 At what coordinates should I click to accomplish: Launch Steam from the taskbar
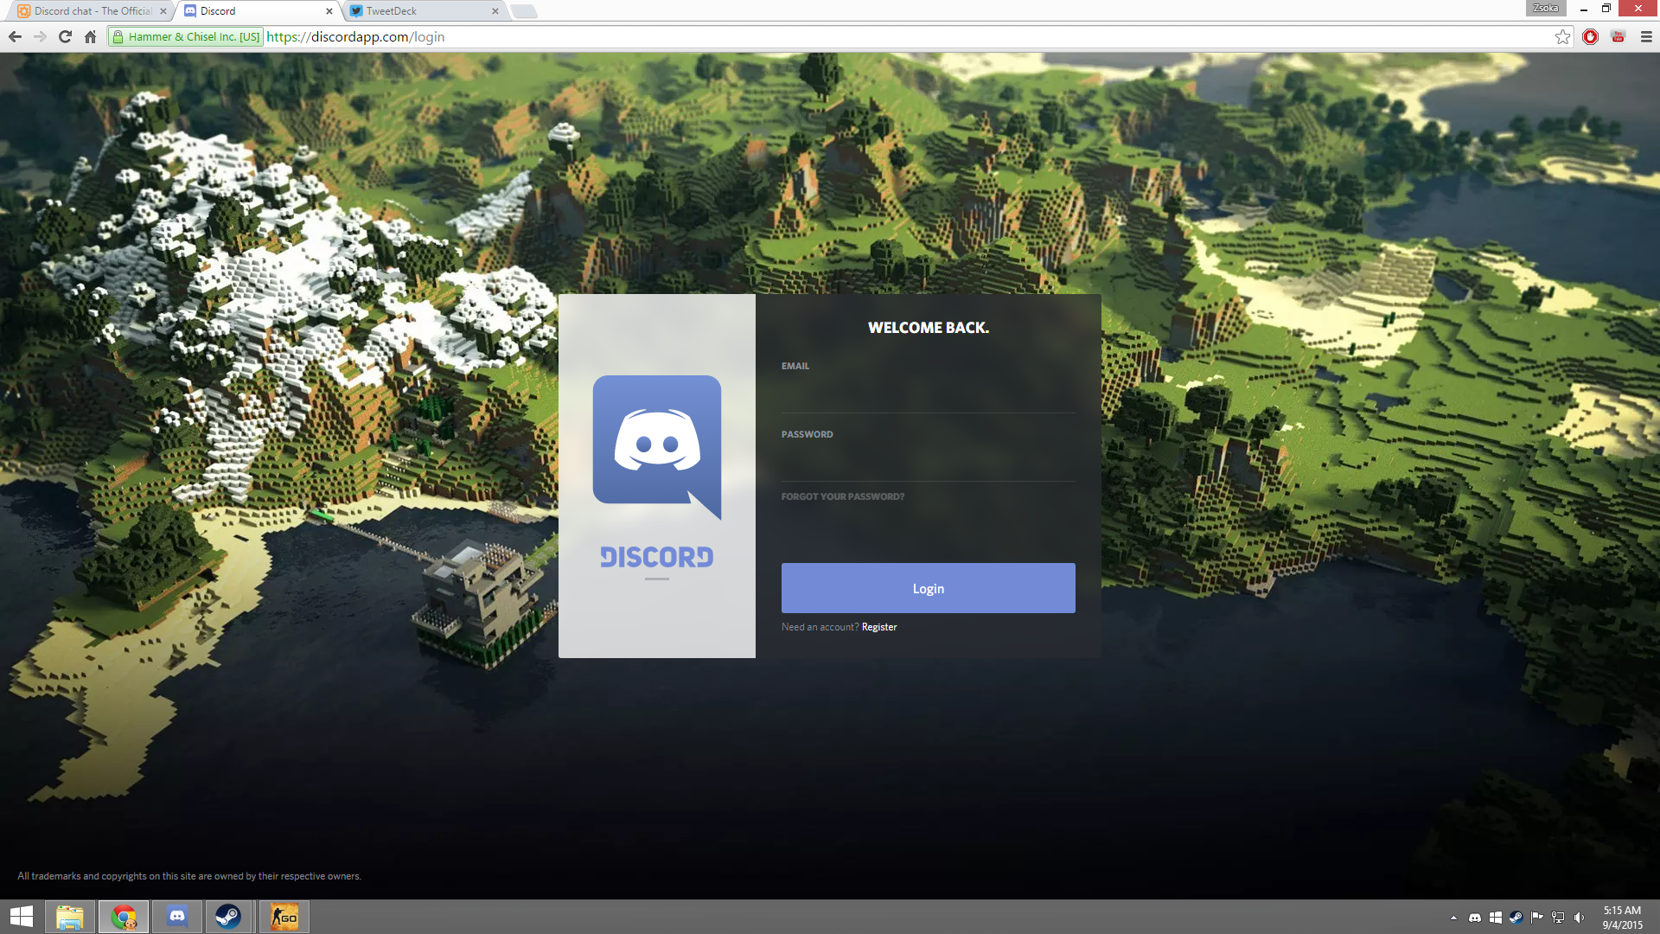pyautogui.click(x=228, y=917)
